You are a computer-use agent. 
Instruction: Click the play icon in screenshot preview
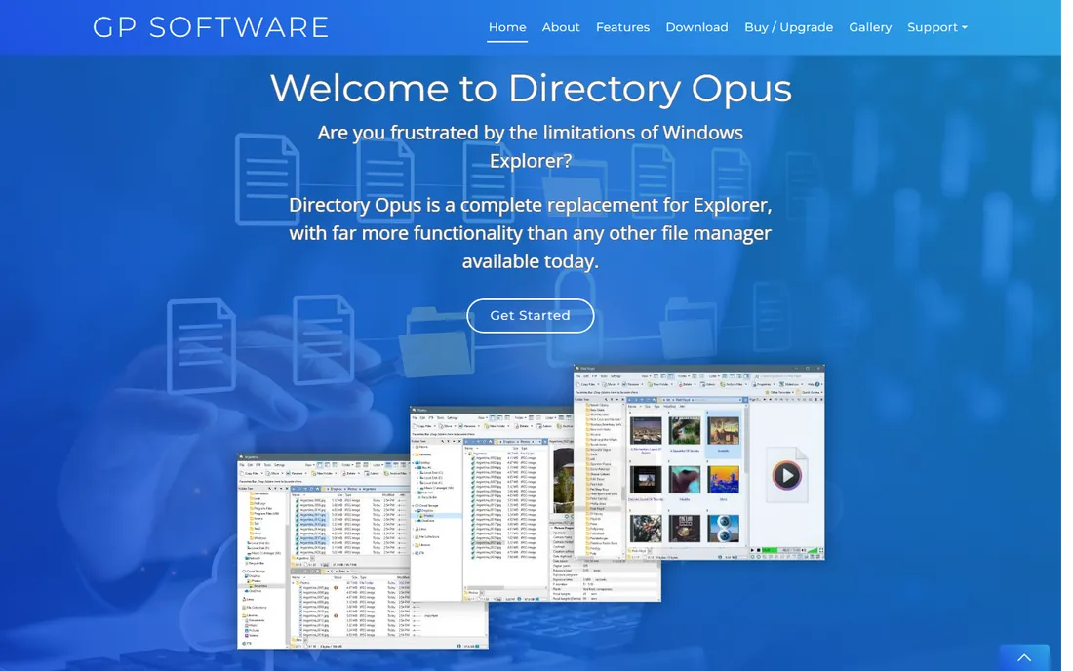[786, 475]
